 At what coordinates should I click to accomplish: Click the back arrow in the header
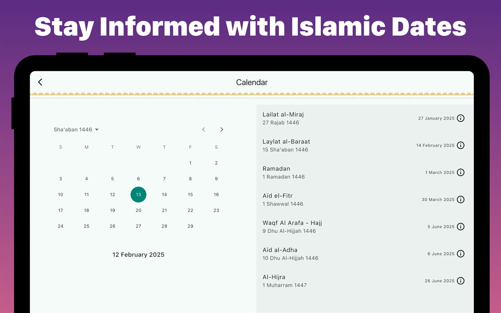coord(40,82)
